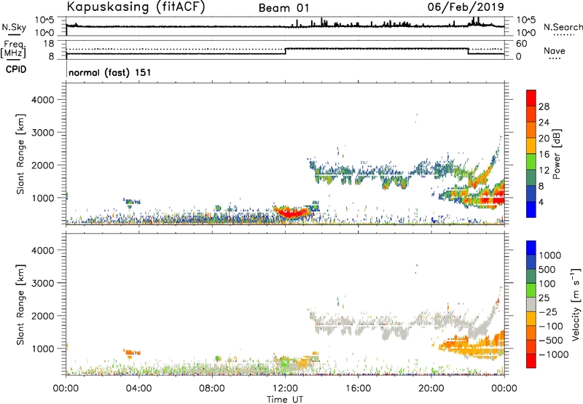
Task: Click the 'Time UT' axis title
Action: [285, 400]
